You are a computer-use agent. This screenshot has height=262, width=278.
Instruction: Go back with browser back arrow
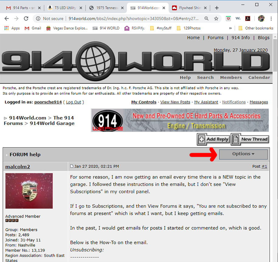point(7,19)
